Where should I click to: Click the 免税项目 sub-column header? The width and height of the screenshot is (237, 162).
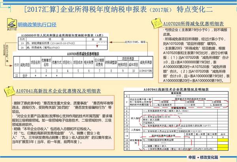pos(122,65)
